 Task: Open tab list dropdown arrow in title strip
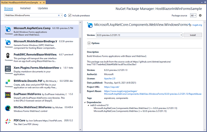tap(202, 3)
